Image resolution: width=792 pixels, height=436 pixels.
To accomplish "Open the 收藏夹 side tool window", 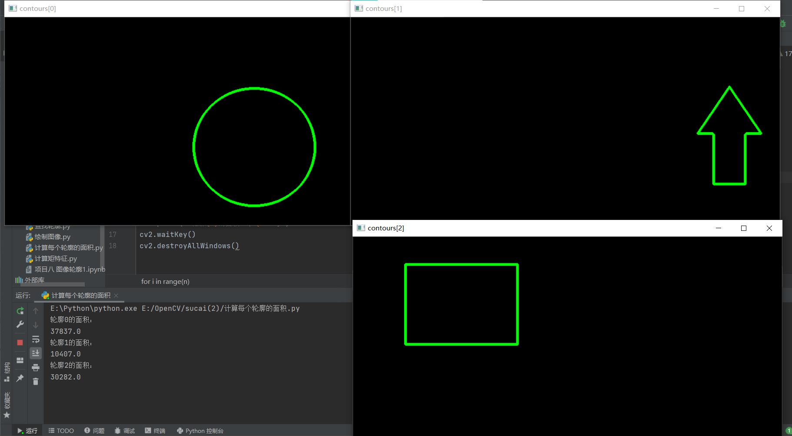I will pyautogui.click(x=7, y=405).
